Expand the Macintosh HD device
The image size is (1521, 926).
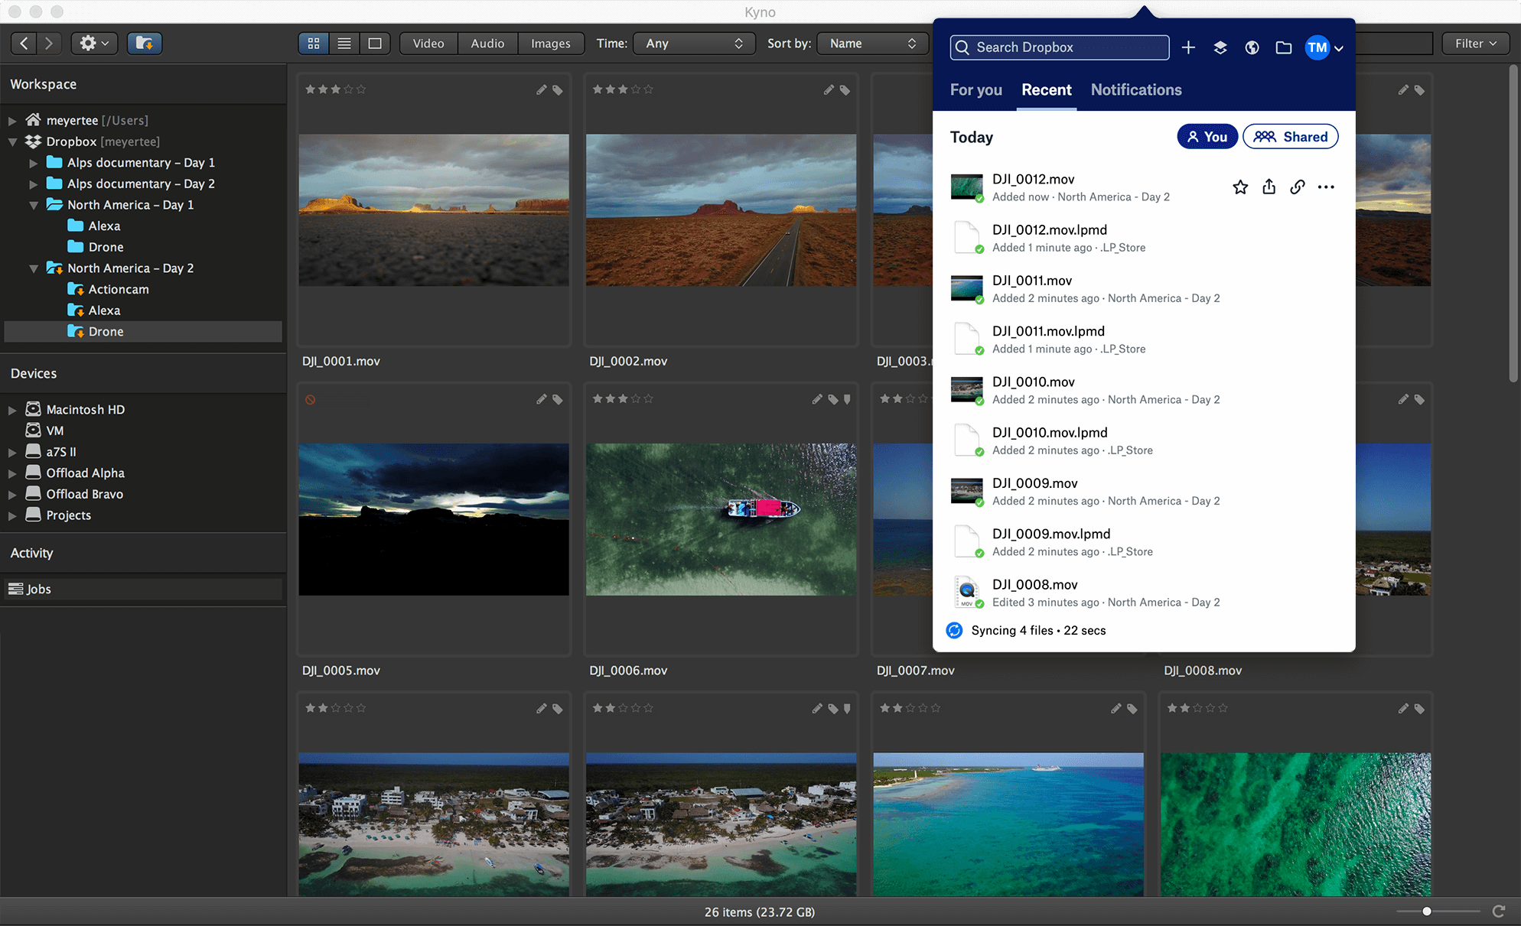click(x=12, y=410)
